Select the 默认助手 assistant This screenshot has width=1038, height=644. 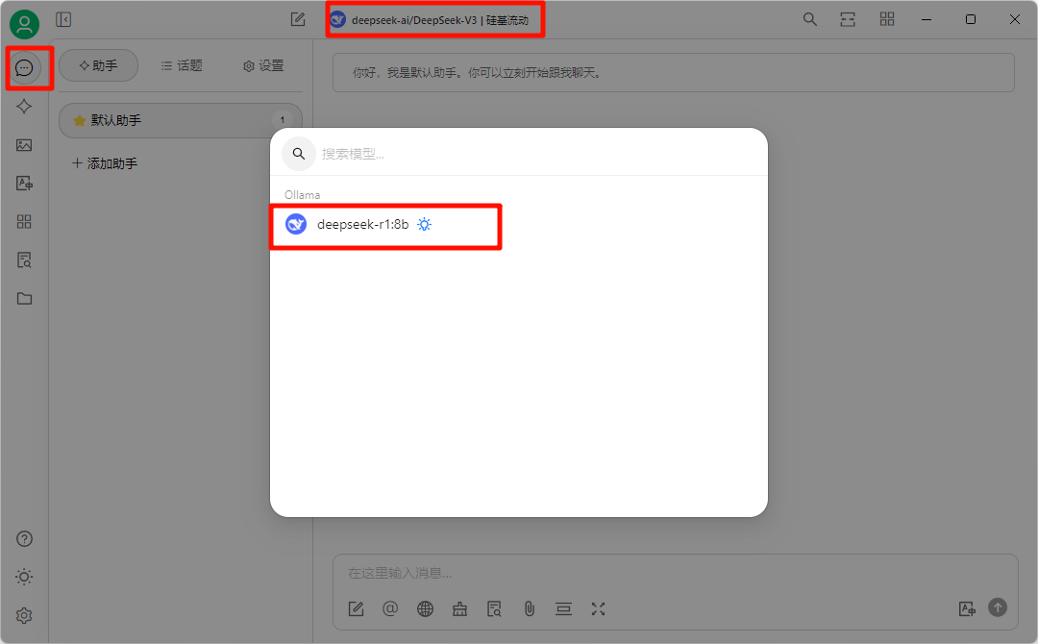pos(180,120)
